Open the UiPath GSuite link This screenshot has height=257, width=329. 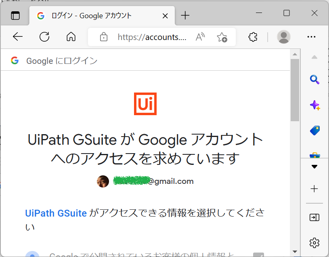coord(56,213)
